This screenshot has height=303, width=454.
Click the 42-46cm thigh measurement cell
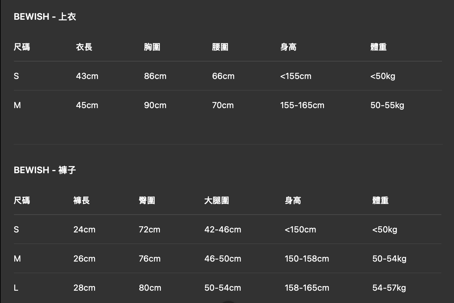(x=222, y=230)
